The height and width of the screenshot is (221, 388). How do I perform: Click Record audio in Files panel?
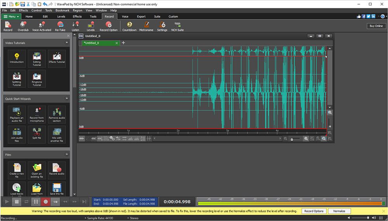[57, 171]
